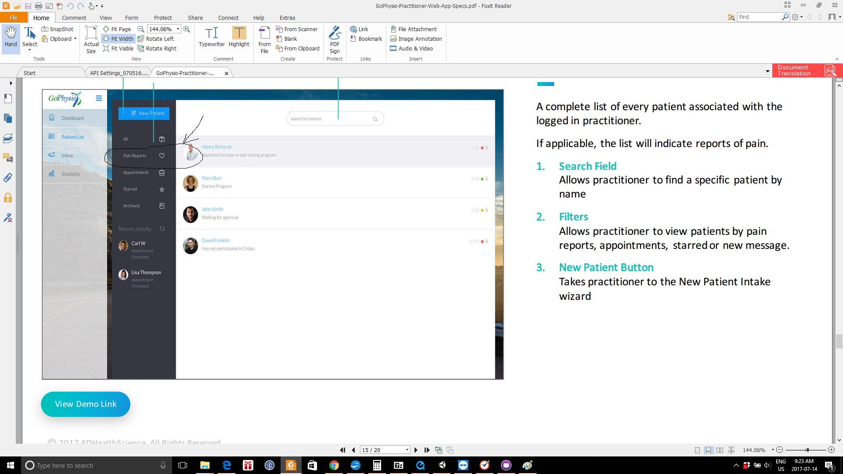Switch to continuous facing view mode

[x=731, y=450]
